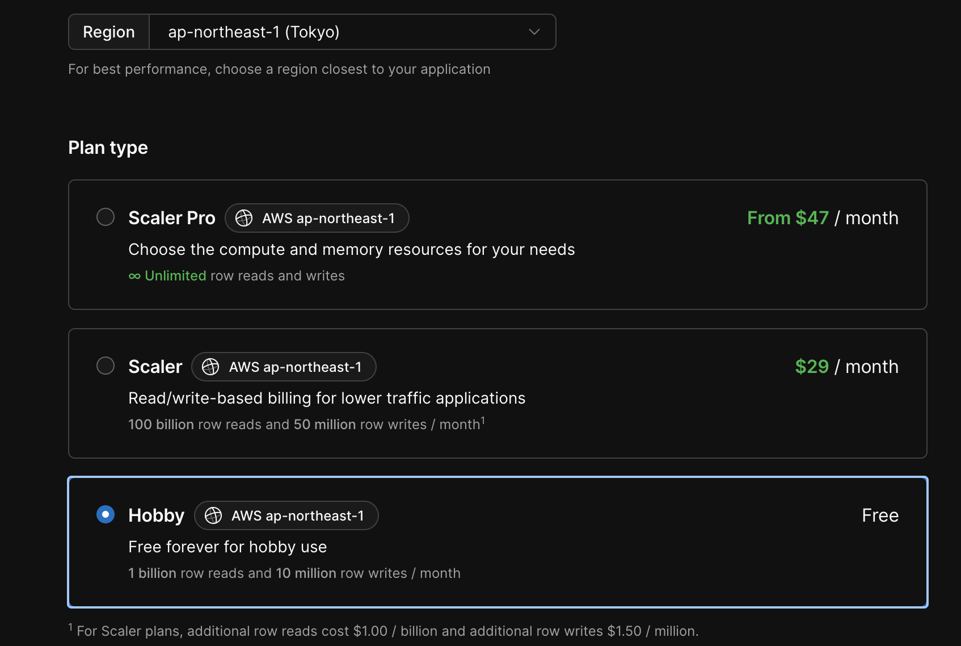Click the Hobby plan title
The image size is (961, 646).
tap(157, 515)
